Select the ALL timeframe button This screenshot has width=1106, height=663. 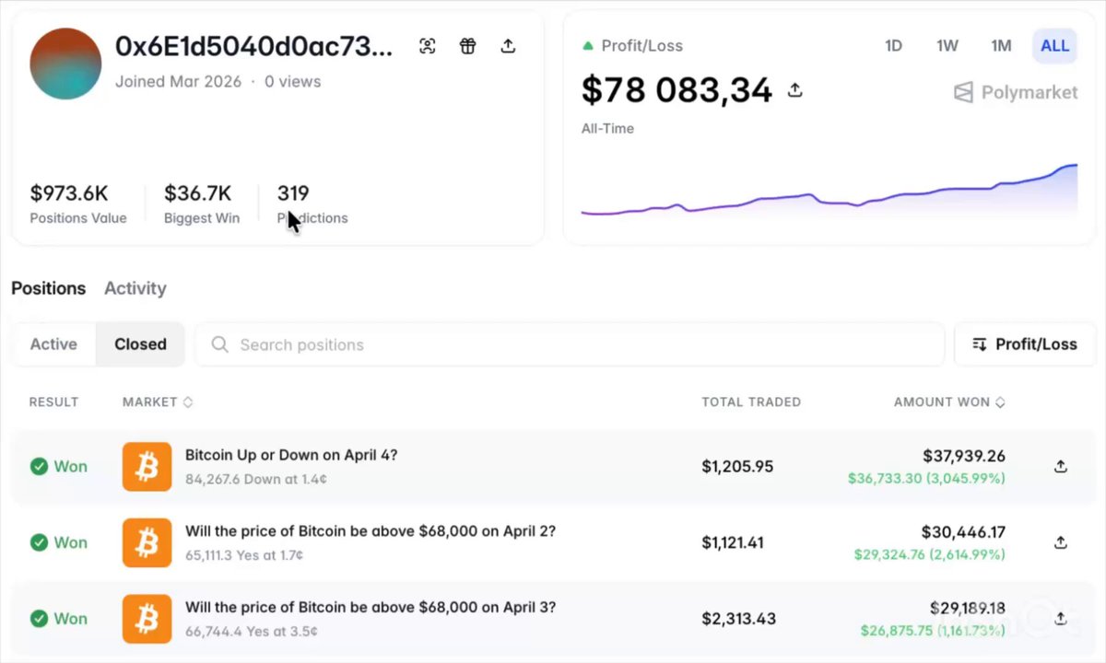coord(1054,45)
